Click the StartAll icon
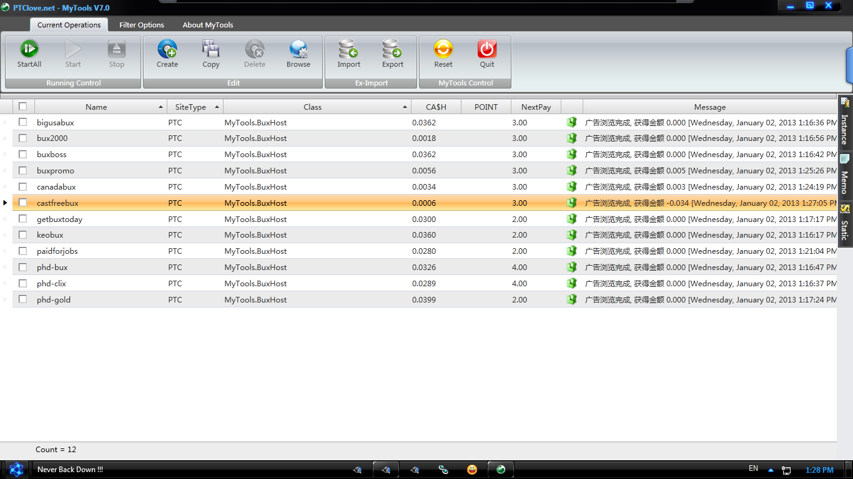Viewport: 853px width, 479px height. (29, 49)
